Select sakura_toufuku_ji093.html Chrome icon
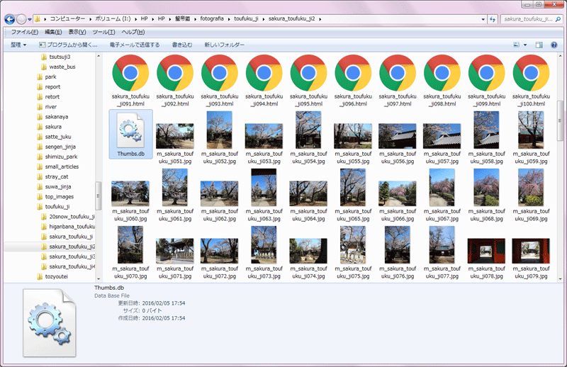The height and width of the screenshot is (367, 567). [x=220, y=73]
